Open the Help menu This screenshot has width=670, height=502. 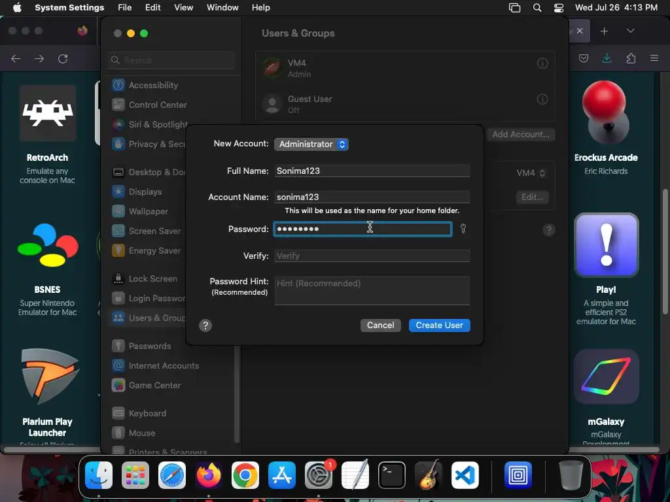click(x=260, y=8)
